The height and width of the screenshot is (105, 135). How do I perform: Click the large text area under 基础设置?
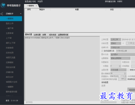tap(62, 68)
